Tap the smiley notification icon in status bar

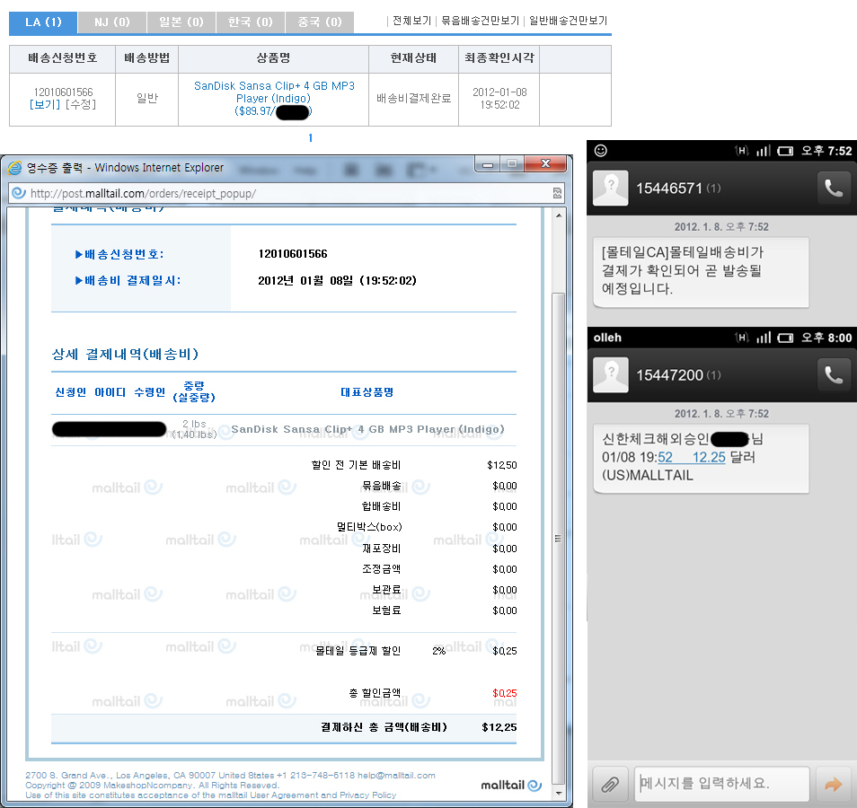(x=601, y=151)
